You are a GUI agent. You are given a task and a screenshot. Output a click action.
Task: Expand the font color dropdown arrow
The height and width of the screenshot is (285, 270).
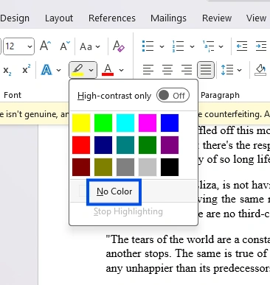pos(121,70)
